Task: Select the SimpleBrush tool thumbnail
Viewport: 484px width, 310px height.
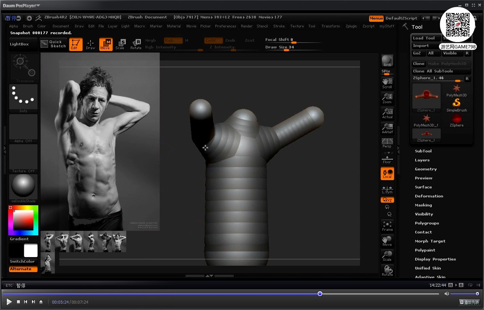Action: pyautogui.click(x=457, y=105)
